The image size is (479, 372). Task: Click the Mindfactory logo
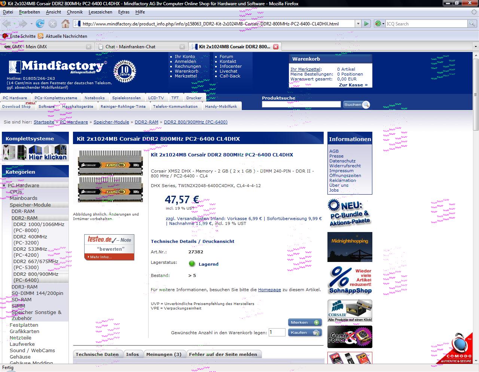tap(58, 67)
